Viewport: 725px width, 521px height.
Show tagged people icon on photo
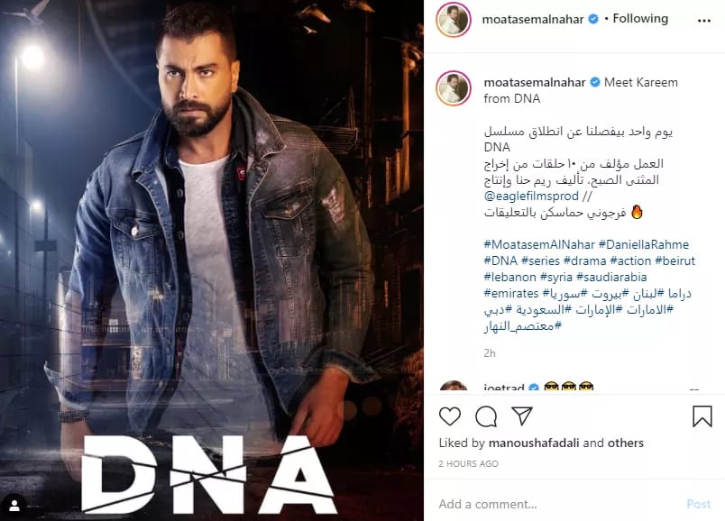(x=14, y=506)
